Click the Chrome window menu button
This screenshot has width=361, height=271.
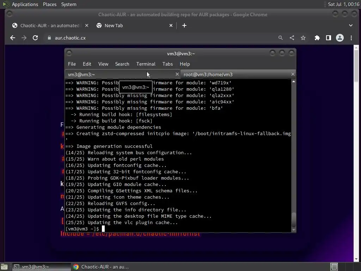coord(10,14)
